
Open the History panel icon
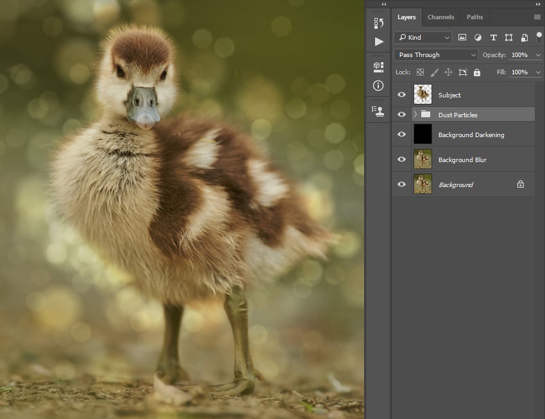pos(378,23)
